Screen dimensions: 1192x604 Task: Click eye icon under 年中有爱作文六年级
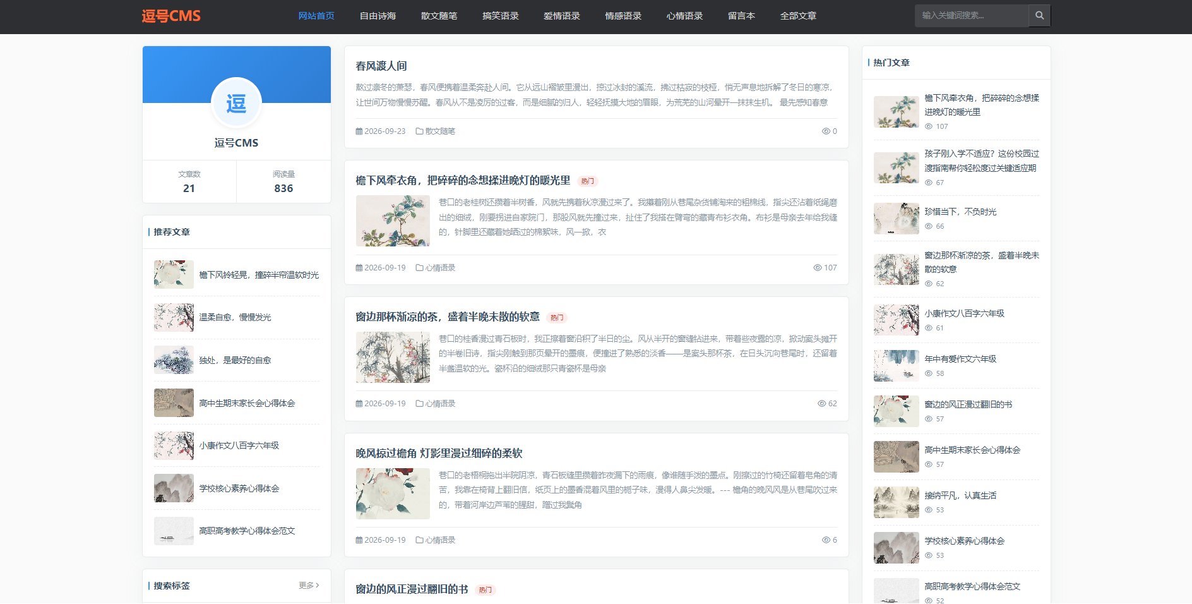click(x=929, y=373)
